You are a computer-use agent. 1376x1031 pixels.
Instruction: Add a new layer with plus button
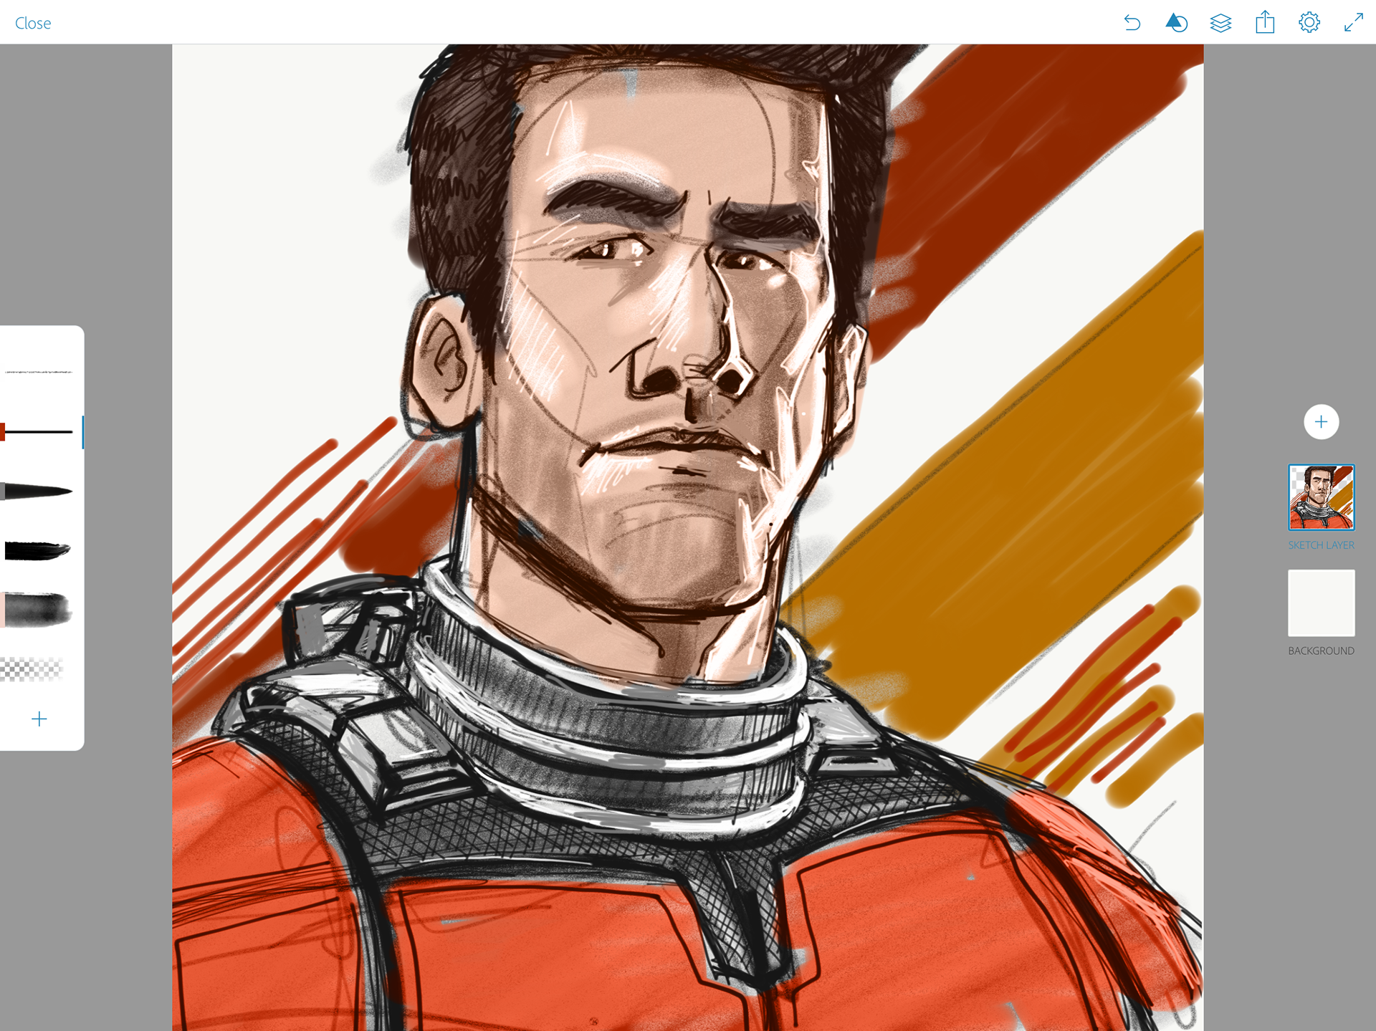[x=1321, y=422]
